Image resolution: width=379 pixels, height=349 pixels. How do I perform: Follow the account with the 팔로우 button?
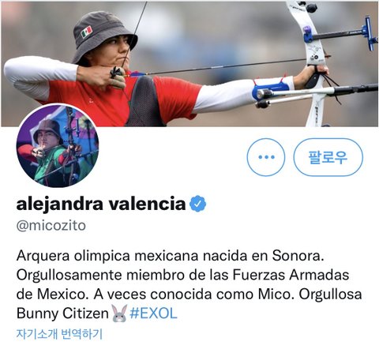click(x=328, y=157)
